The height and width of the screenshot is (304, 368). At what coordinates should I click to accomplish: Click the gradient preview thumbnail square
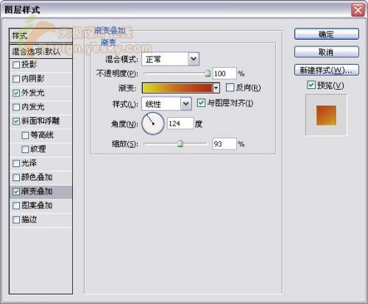tap(326, 116)
